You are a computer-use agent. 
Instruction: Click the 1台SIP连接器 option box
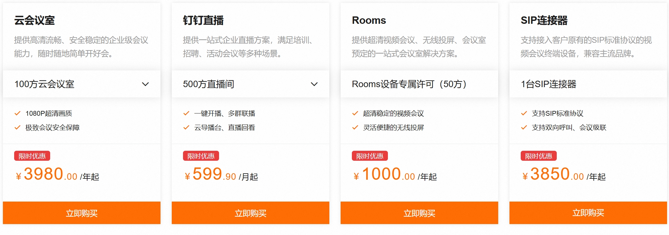click(x=588, y=84)
